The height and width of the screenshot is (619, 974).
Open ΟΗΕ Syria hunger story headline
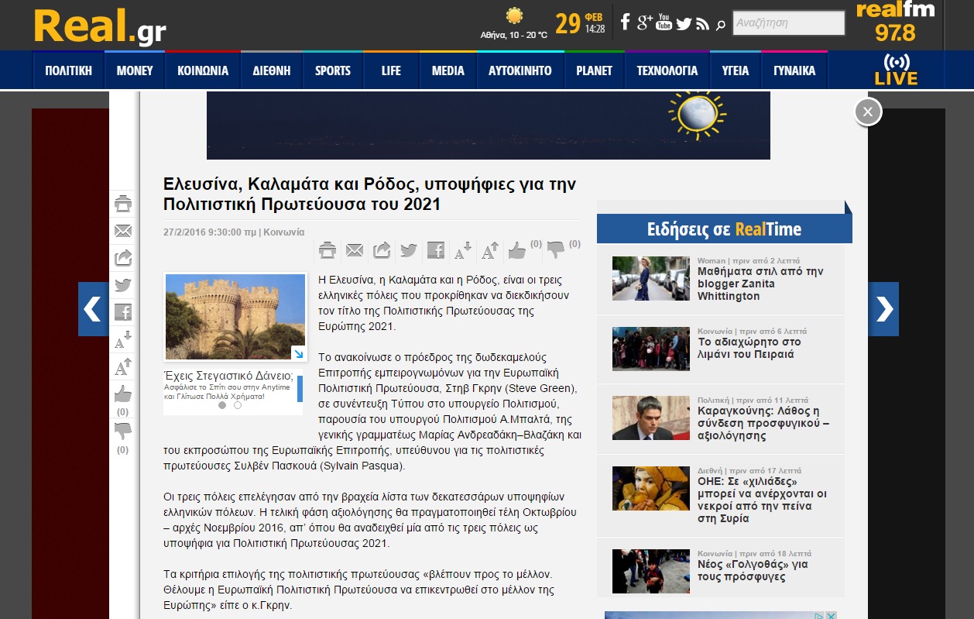tap(763, 500)
